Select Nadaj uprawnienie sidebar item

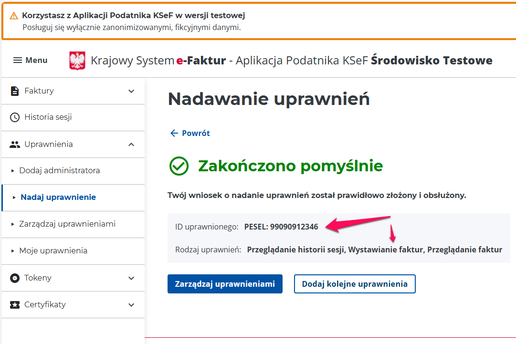58,197
